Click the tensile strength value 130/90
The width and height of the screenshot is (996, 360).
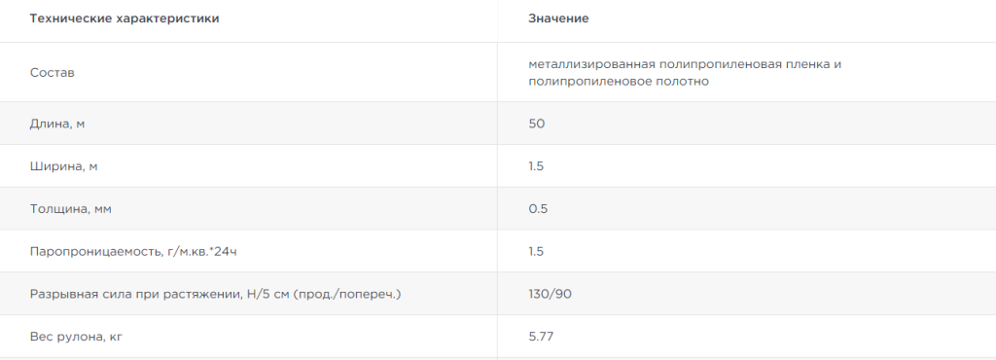tap(551, 294)
